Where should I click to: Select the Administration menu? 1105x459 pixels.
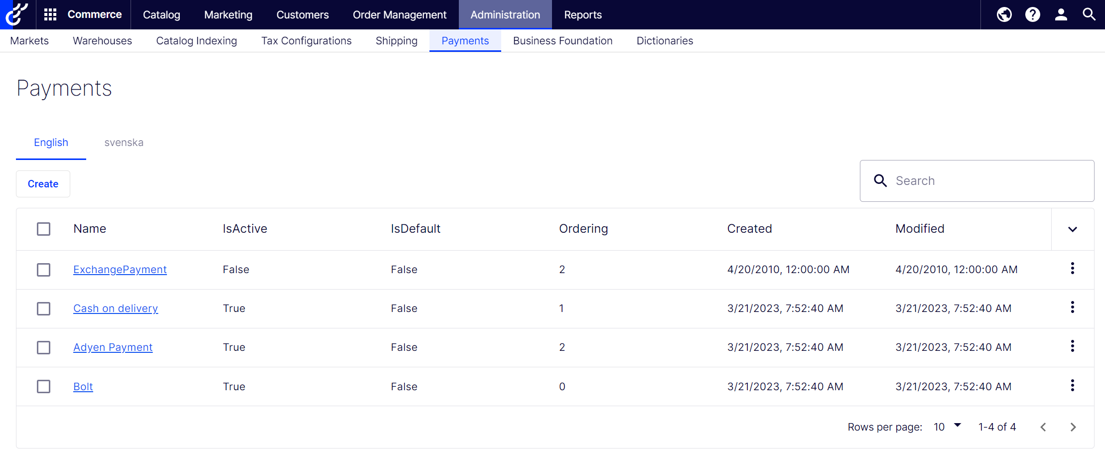[505, 15]
